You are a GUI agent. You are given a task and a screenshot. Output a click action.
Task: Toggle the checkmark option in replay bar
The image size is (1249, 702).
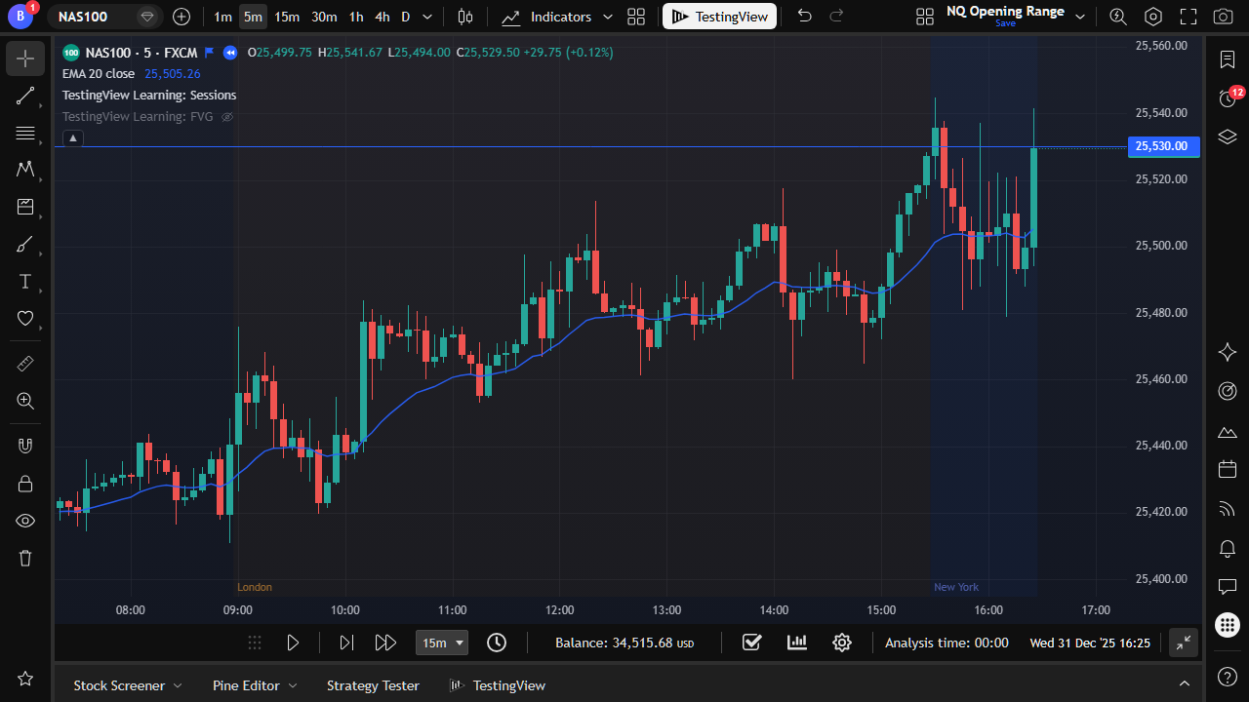[751, 643]
